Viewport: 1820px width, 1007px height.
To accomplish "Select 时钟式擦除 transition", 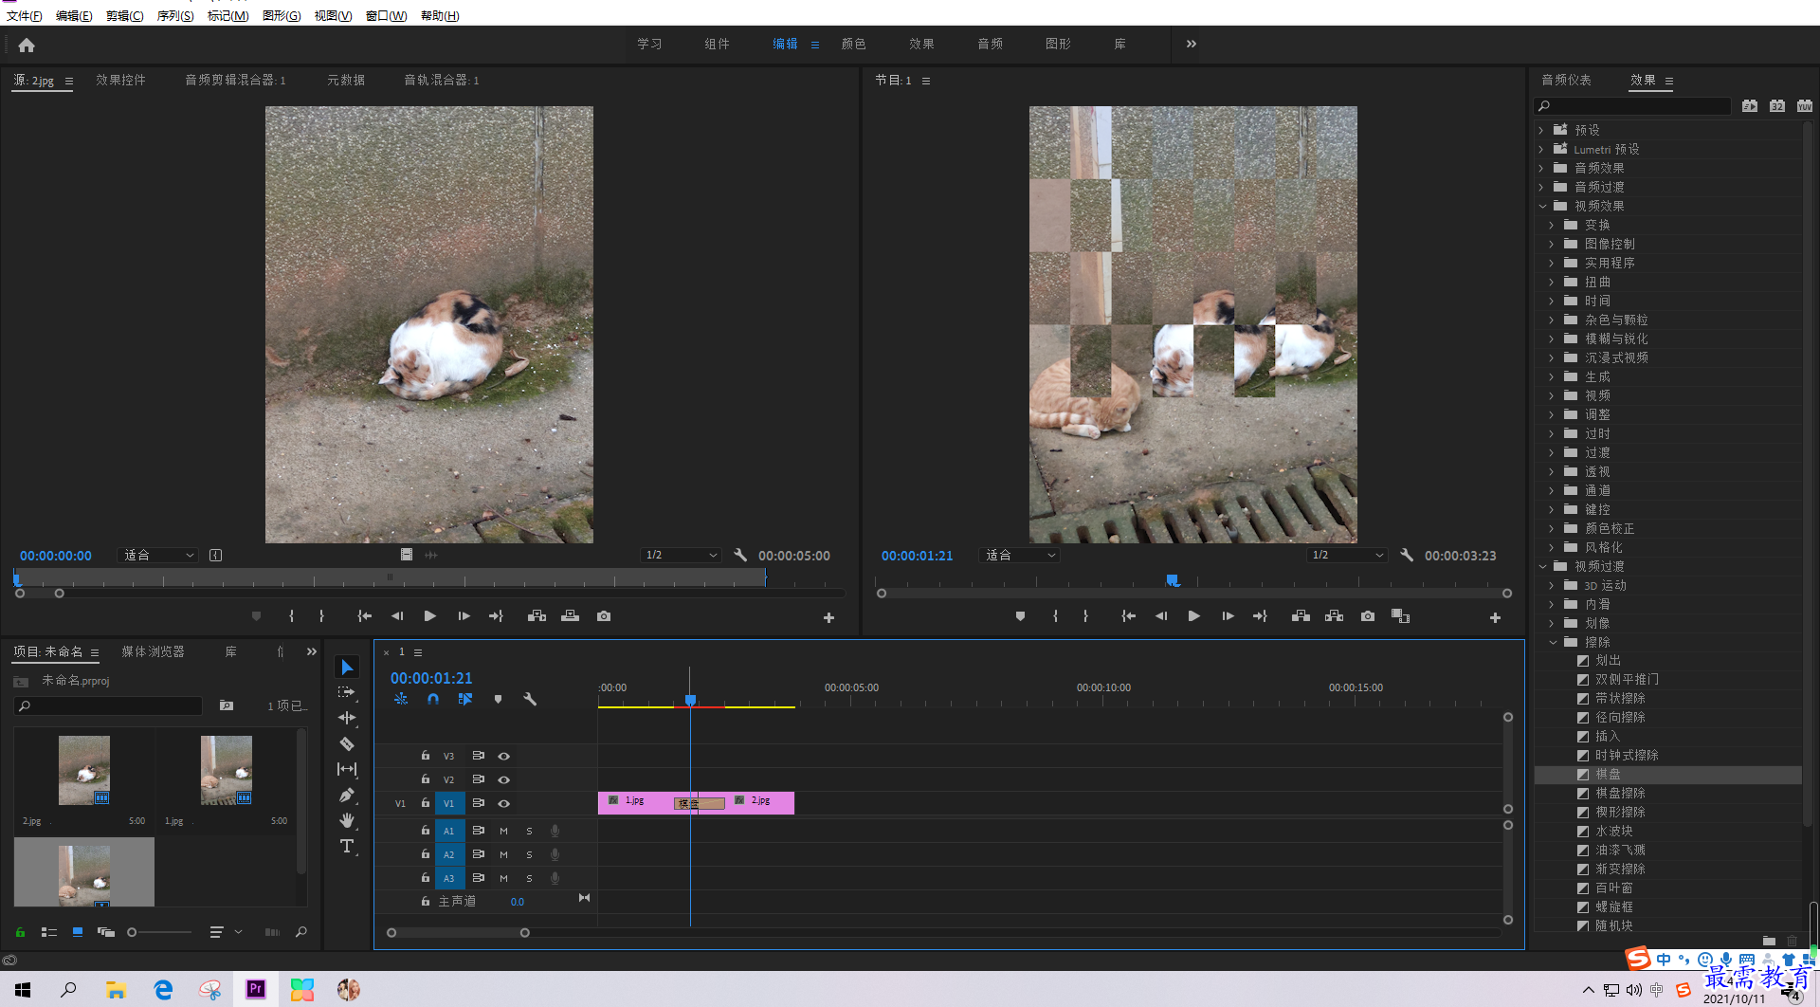I will [x=1627, y=755].
